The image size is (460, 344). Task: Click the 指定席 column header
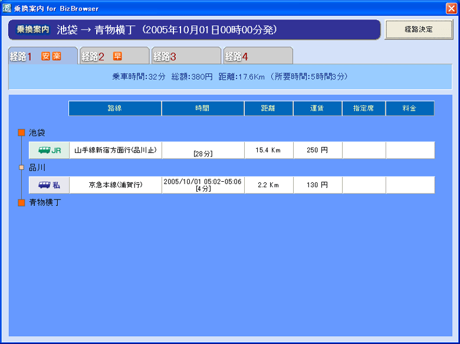tap(363, 109)
